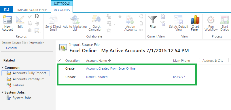Open Failures in the Related list
231x110 pixels.
pos(15,85)
